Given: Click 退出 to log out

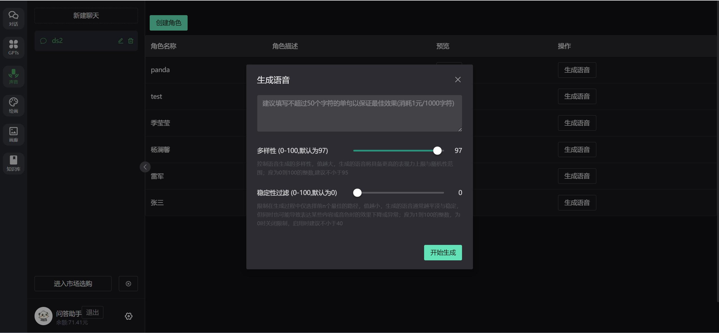Looking at the screenshot, I should pos(92,313).
